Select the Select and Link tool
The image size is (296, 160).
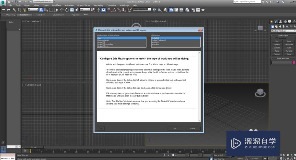point(14,10)
